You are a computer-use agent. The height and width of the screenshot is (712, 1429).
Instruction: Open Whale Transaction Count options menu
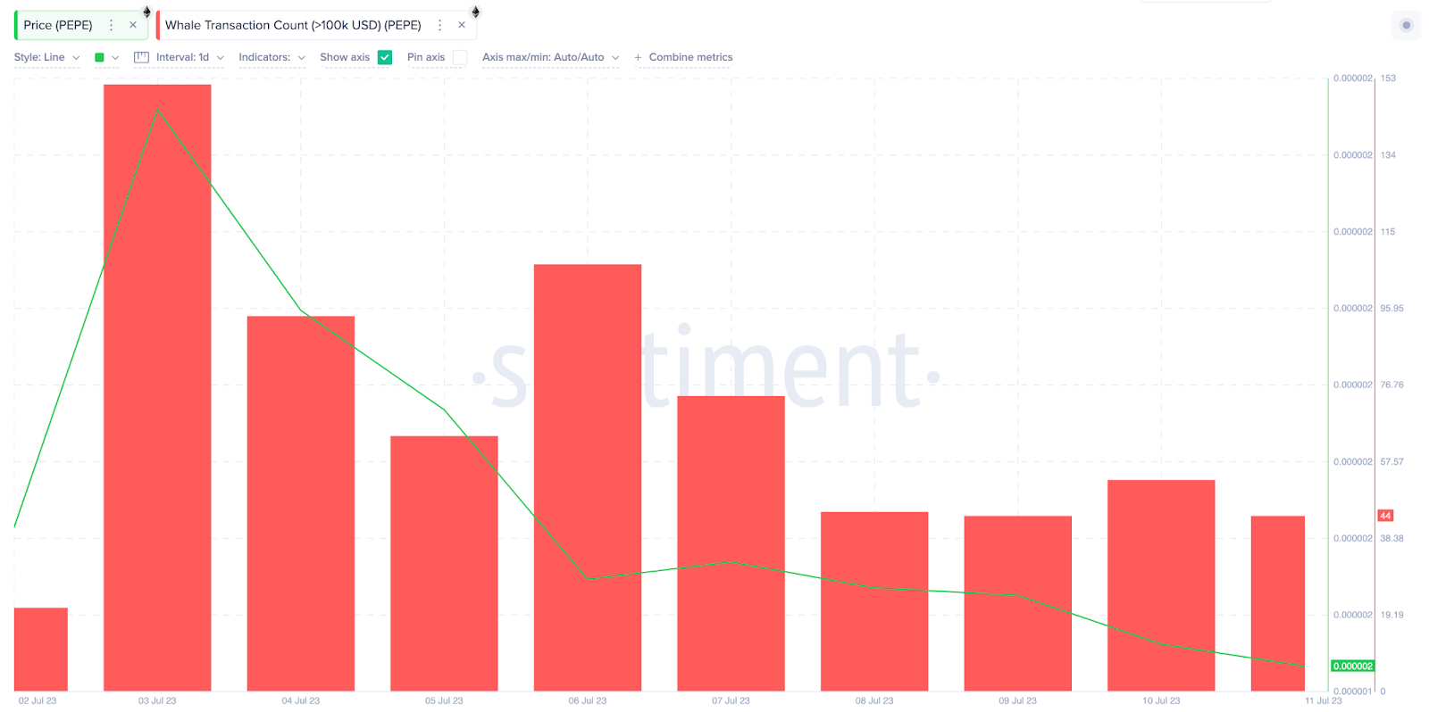tap(439, 25)
